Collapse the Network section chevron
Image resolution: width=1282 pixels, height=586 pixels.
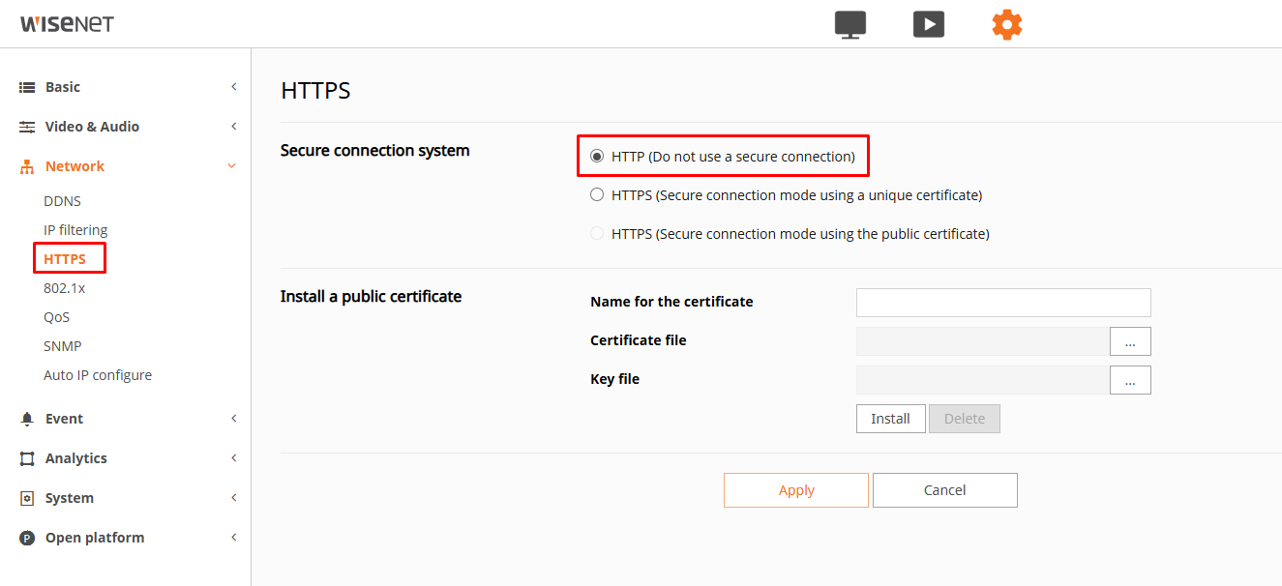pos(232,166)
